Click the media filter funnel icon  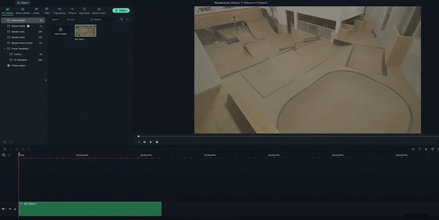[x=121, y=19]
